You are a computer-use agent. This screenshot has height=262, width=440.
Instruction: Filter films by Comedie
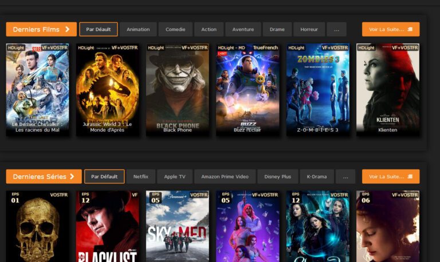175,29
